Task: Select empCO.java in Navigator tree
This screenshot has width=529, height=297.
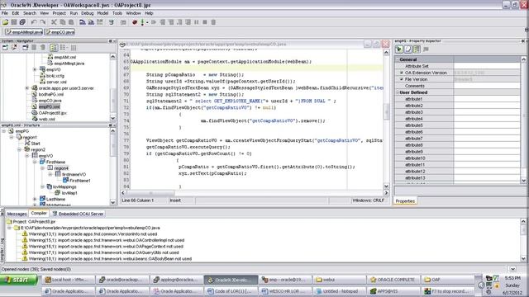Action: (x=50, y=101)
